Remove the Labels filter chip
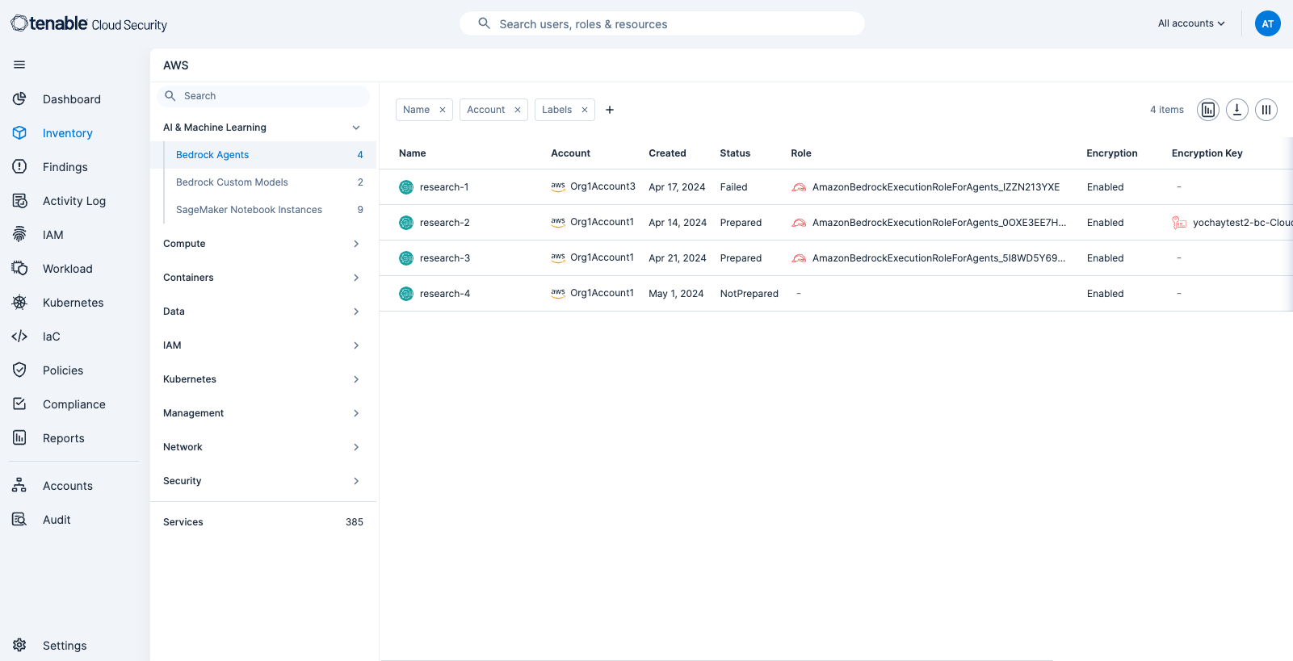This screenshot has width=1293, height=661. click(585, 110)
